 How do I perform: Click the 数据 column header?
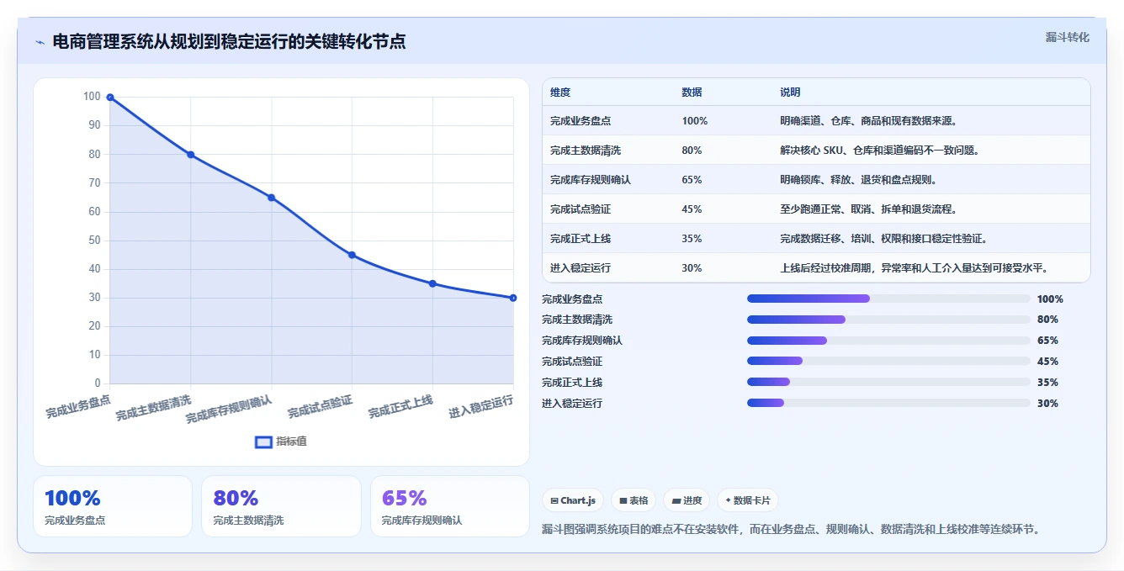pyautogui.click(x=692, y=93)
